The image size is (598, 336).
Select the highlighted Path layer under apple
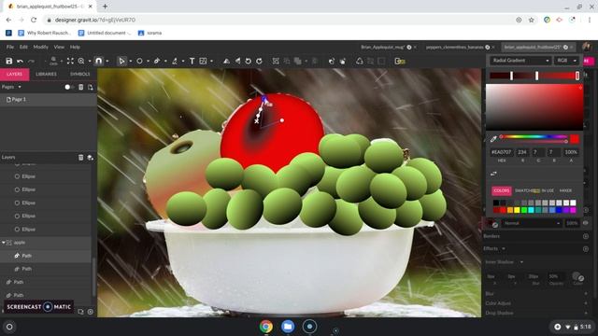click(x=46, y=256)
